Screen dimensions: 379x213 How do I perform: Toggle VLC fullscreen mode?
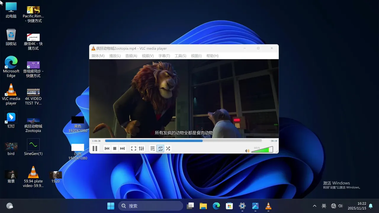click(134, 149)
